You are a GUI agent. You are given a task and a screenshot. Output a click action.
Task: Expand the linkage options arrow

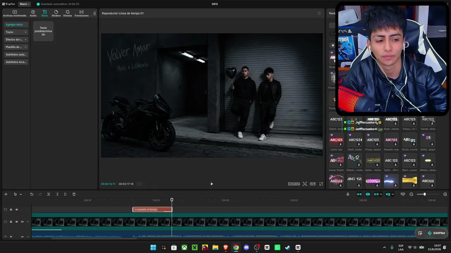coord(381,194)
